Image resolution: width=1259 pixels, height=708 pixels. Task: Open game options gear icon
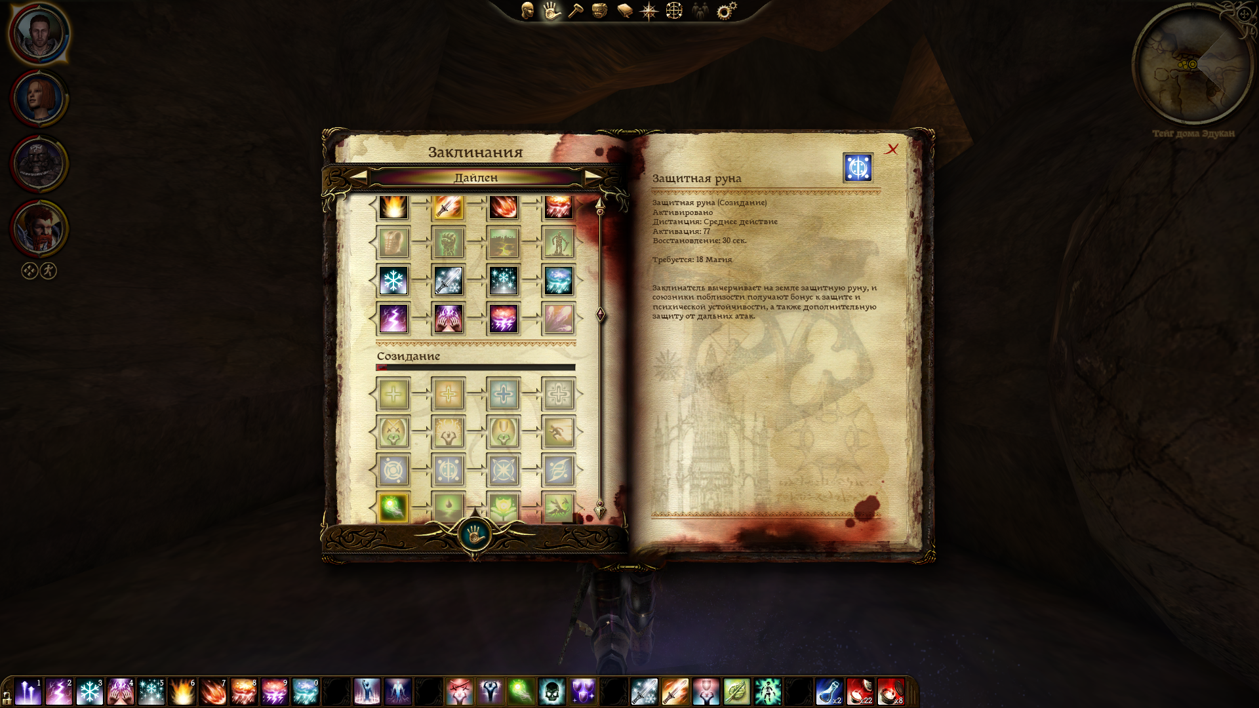(726, 10)
